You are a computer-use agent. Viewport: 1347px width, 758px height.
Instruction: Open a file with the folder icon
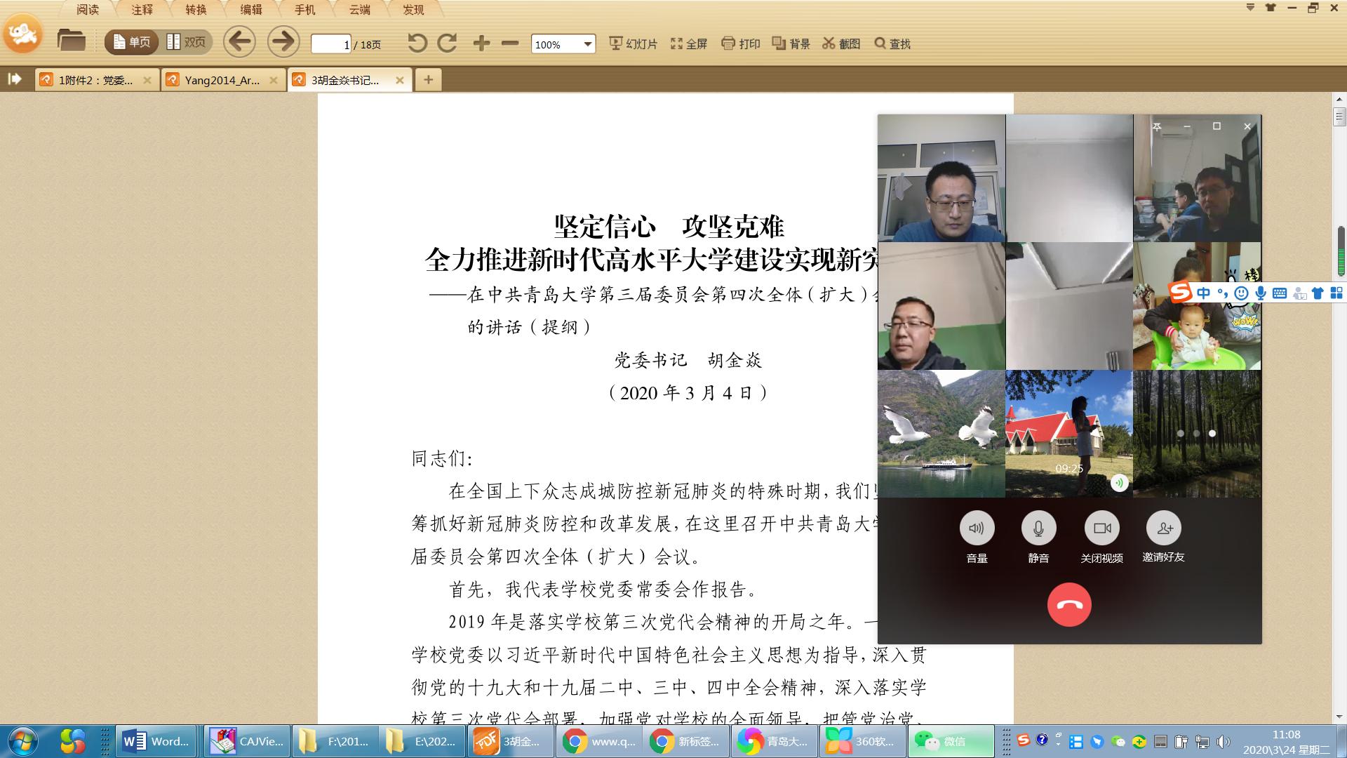[71, 41]
